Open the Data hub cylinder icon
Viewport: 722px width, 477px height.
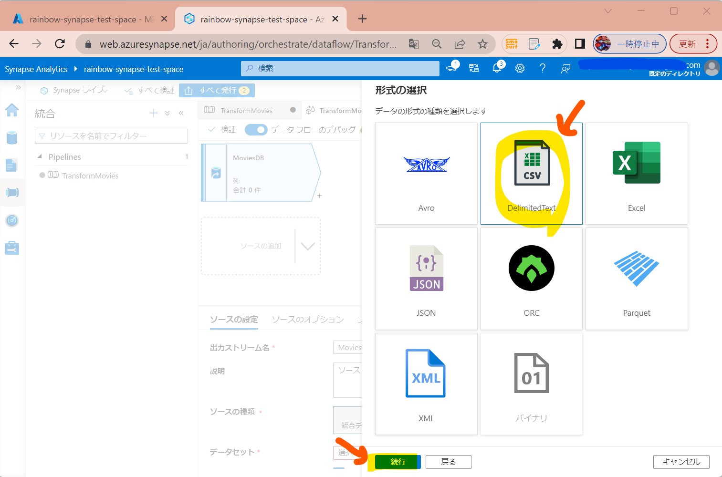coord(12,138)
